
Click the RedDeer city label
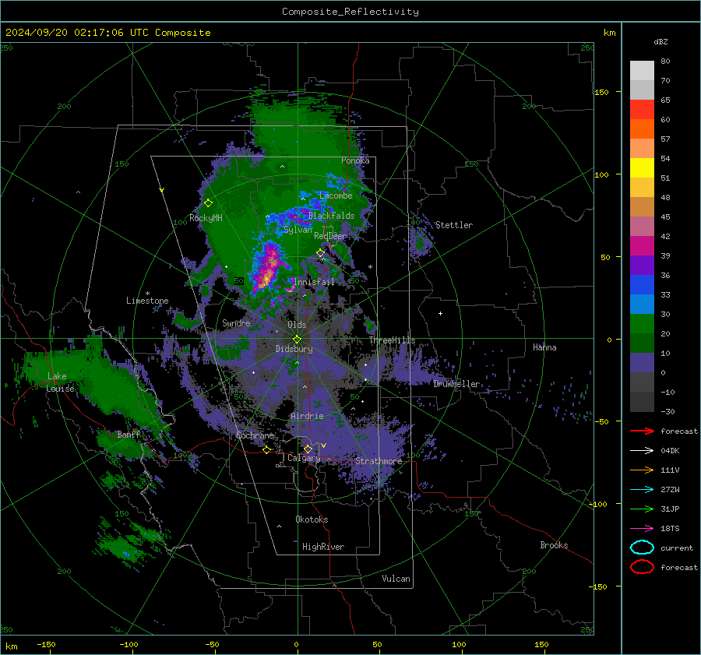pyautogui.click(x=330, y=236)
